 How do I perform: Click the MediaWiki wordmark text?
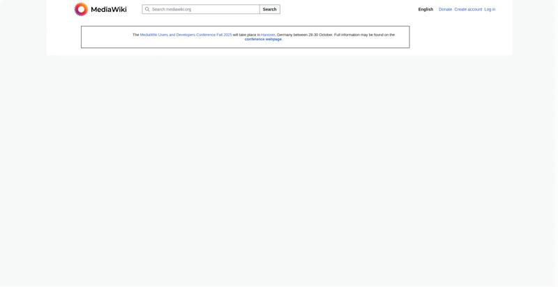tap(109, 10)
